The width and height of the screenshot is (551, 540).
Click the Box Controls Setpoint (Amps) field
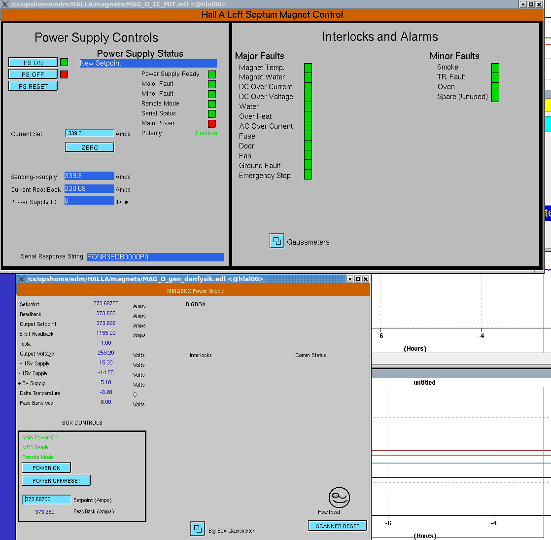47,499
